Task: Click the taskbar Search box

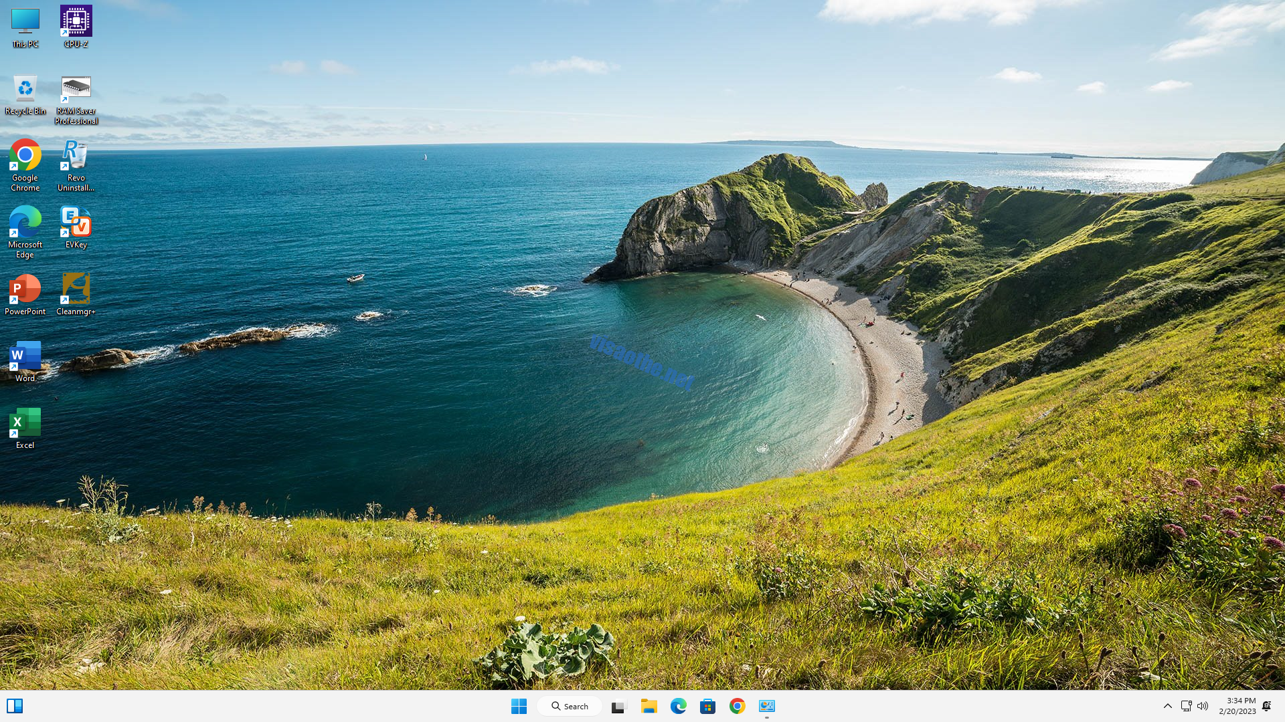Action: (x=570, y=706)
